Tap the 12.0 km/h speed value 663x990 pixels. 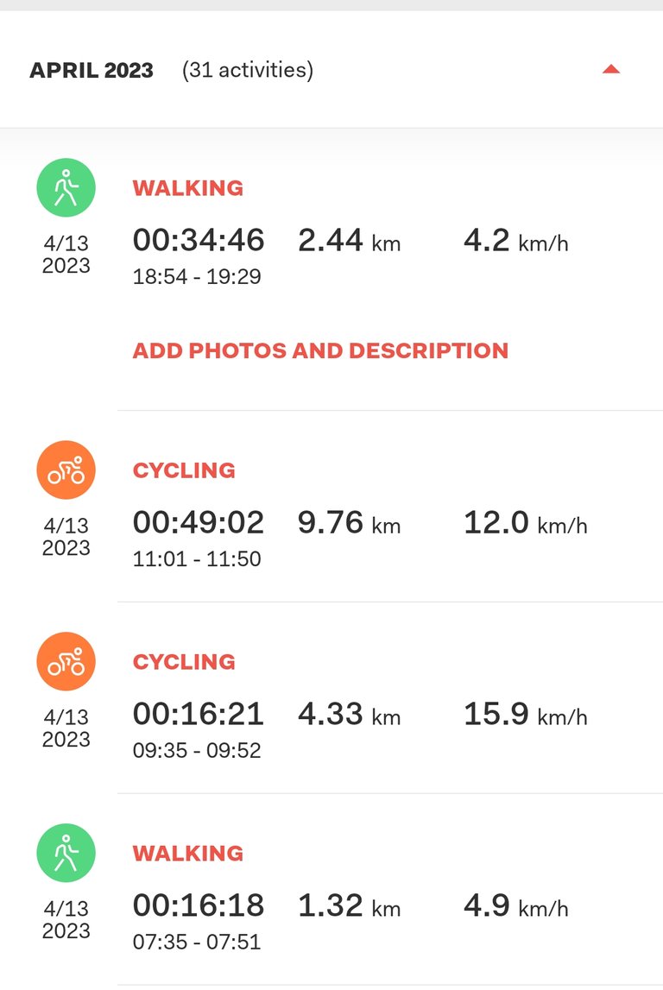pos(526,523)
